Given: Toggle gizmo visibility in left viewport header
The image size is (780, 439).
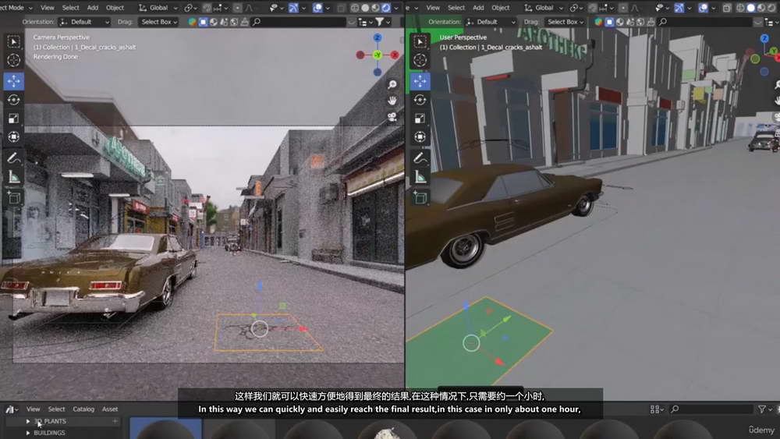Looking at the screenshot, I should (293, 8).
